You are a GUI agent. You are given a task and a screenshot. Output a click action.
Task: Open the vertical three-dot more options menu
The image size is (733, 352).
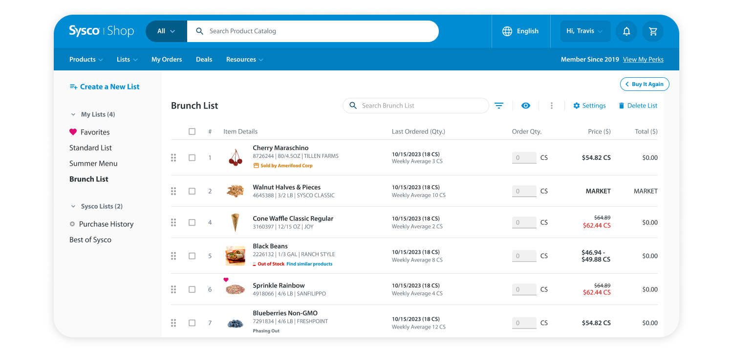coord(552,106)
